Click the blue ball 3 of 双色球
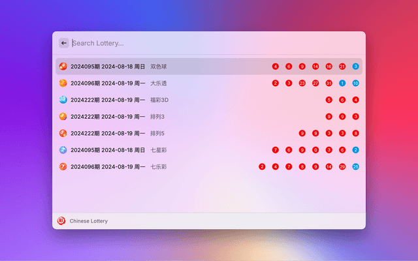This screenshot has height=261, width=418. tap(355, 67)
